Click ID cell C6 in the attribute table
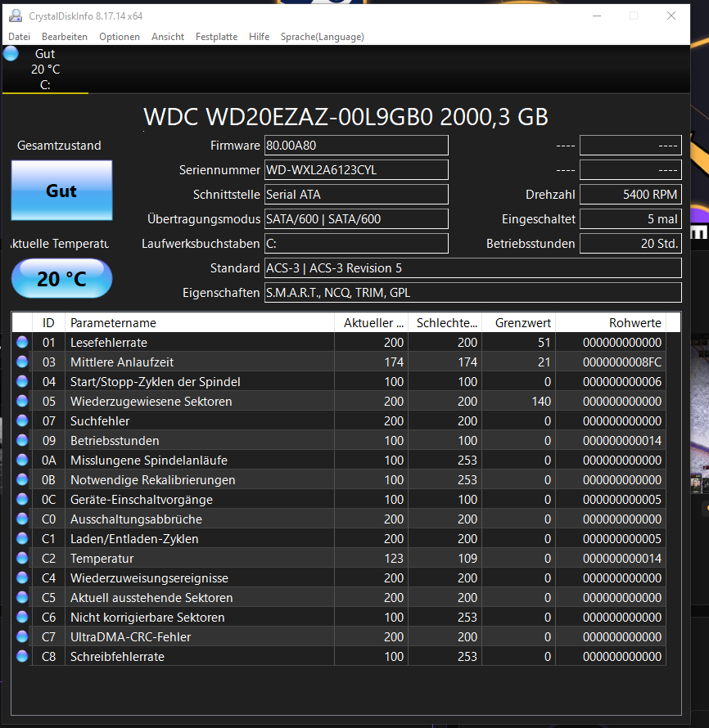The width and height of the screenshot is (709, 728). 49,617
